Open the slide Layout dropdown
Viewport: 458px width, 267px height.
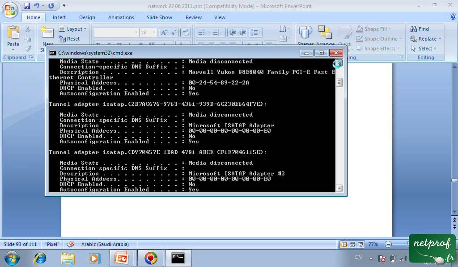click(73, 29)
